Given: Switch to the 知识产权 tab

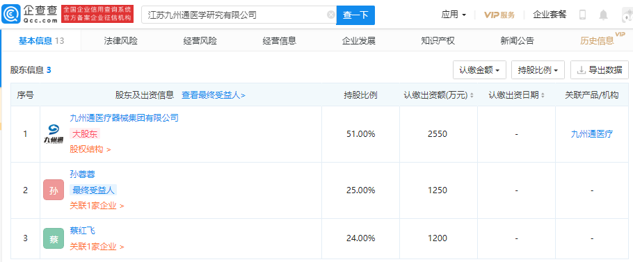Looking at the screenshot, I should 438,41.
